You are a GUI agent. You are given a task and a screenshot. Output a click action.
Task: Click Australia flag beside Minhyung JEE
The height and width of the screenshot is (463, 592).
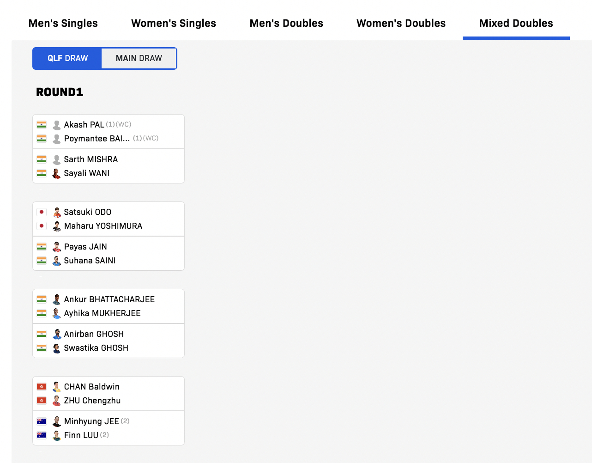(42, 421)
